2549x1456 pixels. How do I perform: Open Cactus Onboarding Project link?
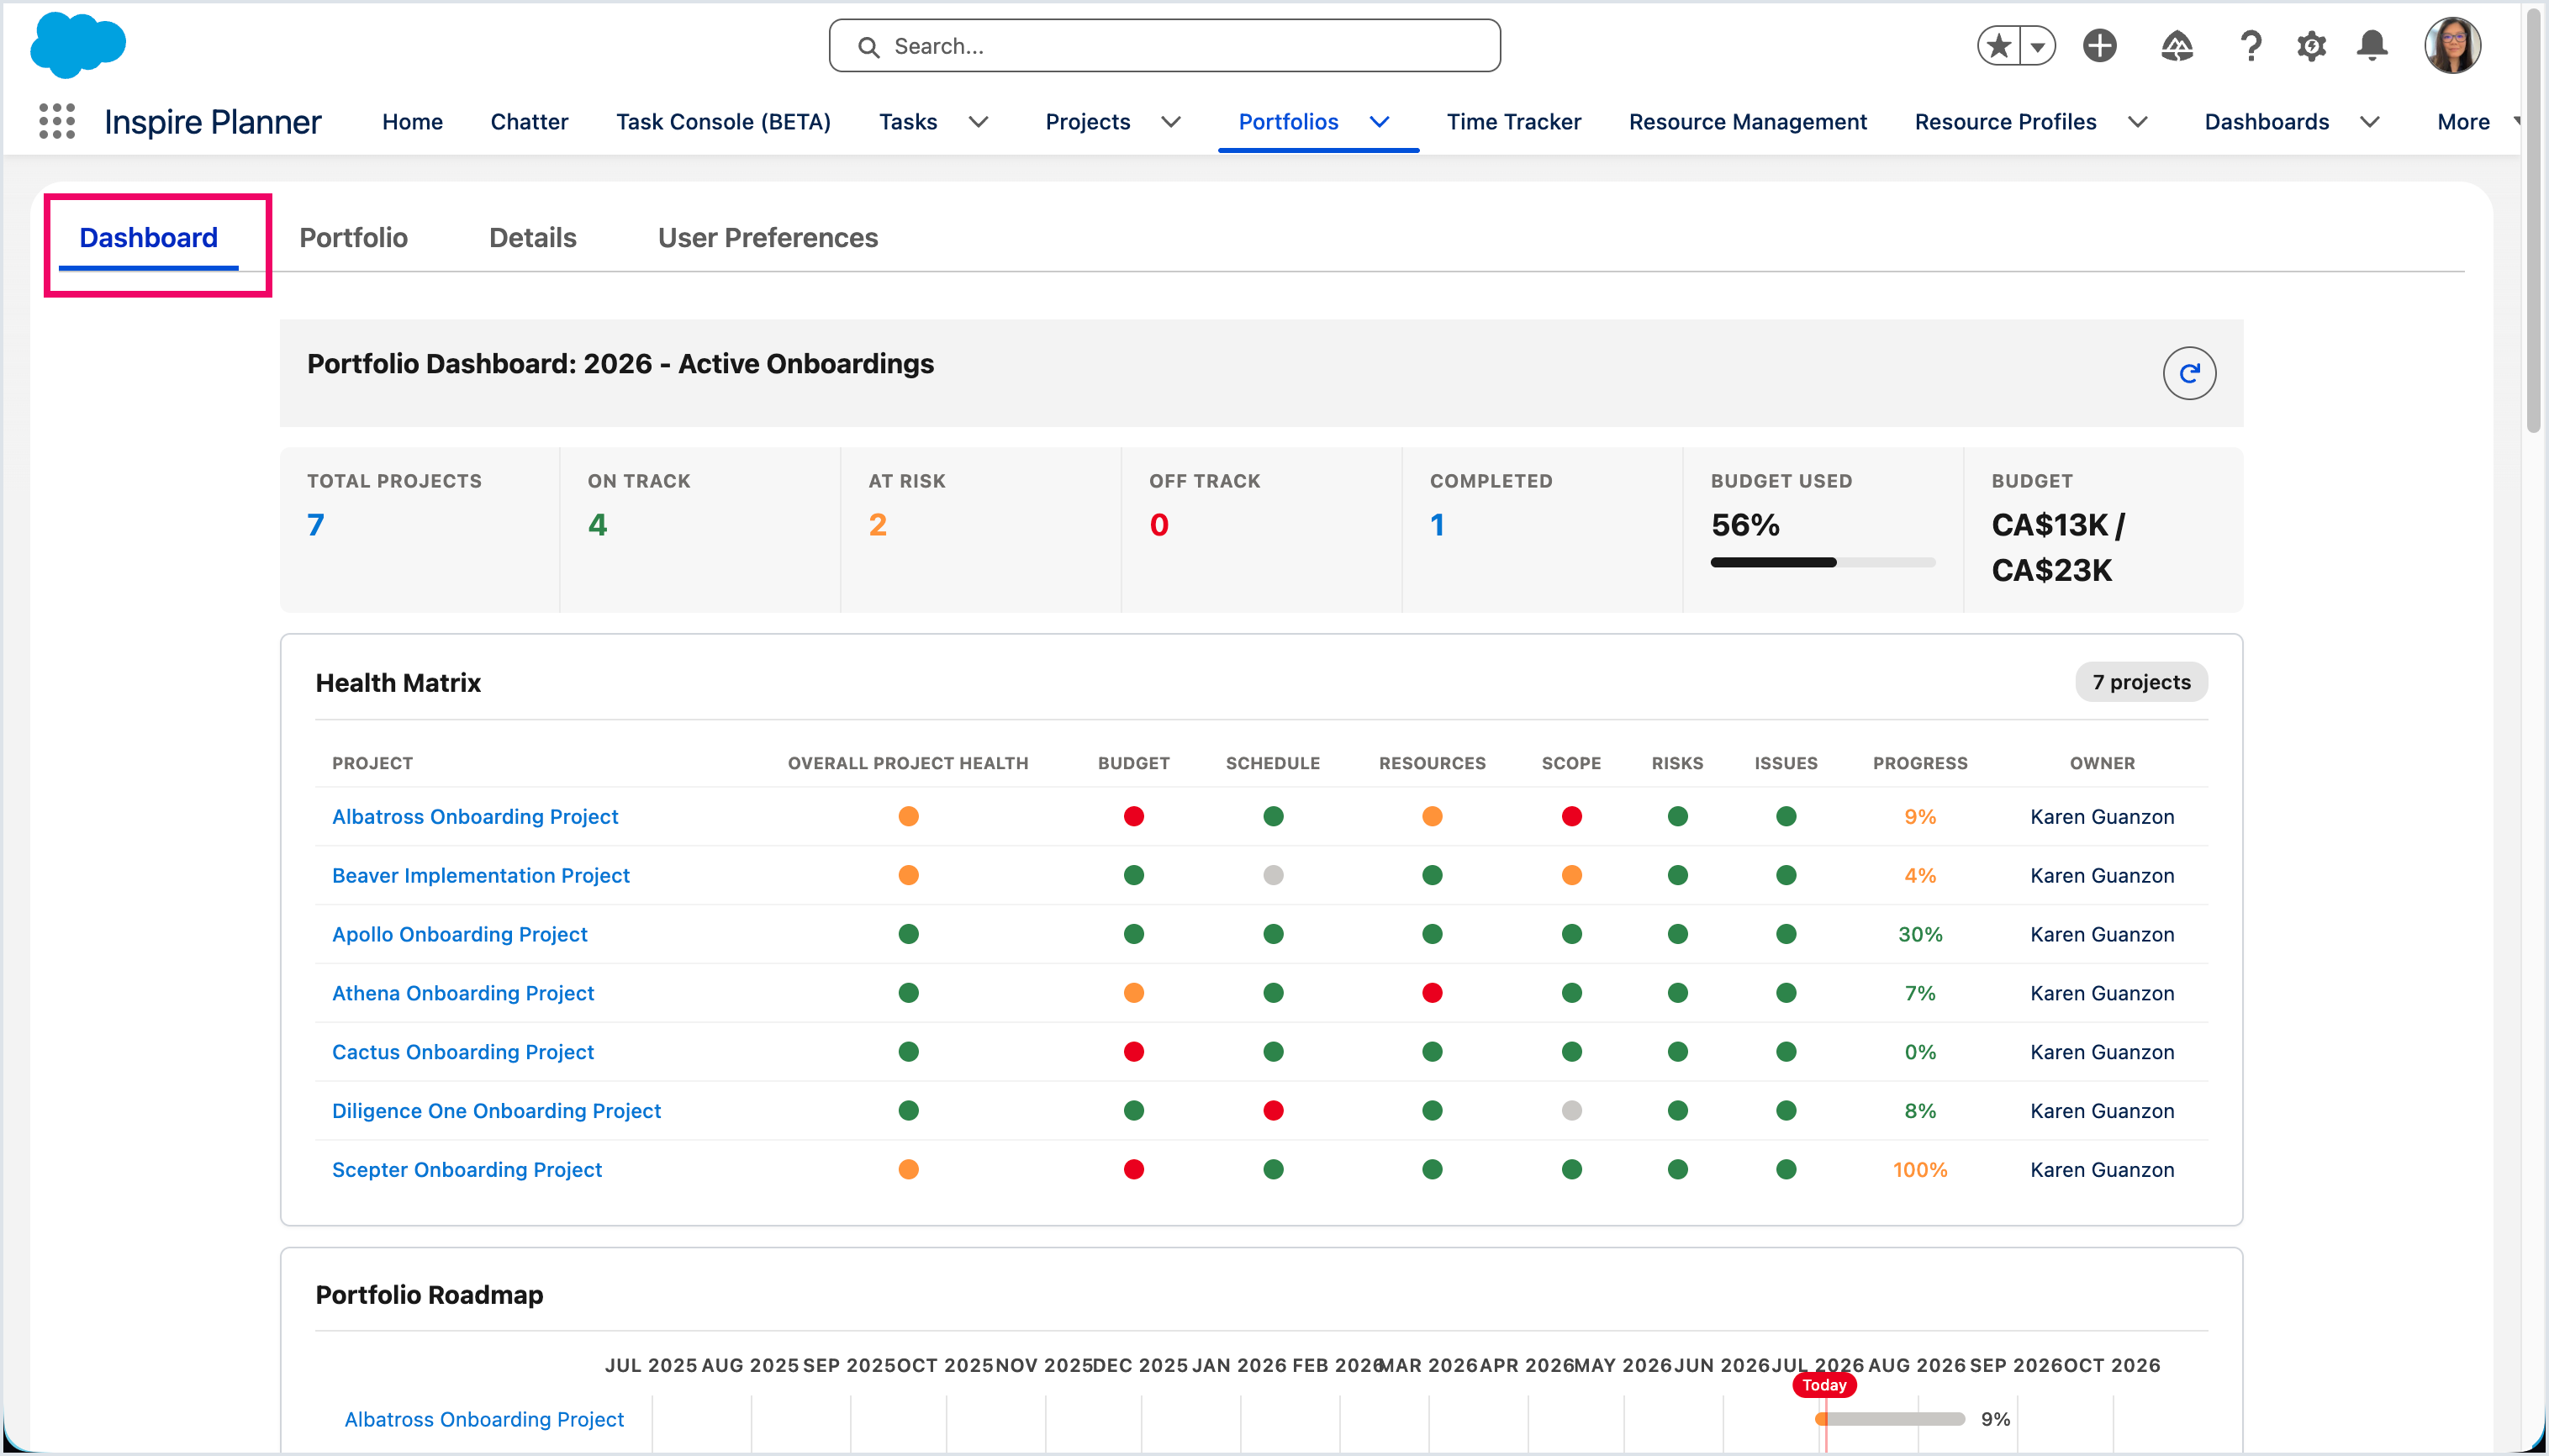click(x=462, y=1052)
